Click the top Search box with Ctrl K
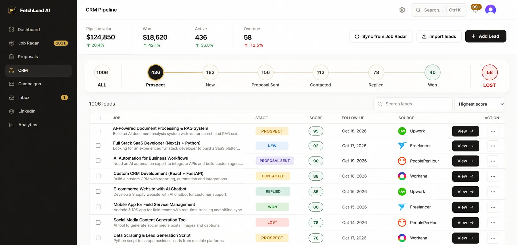Image resolution: width=517 pixels, height=245 pixels. 438,10
